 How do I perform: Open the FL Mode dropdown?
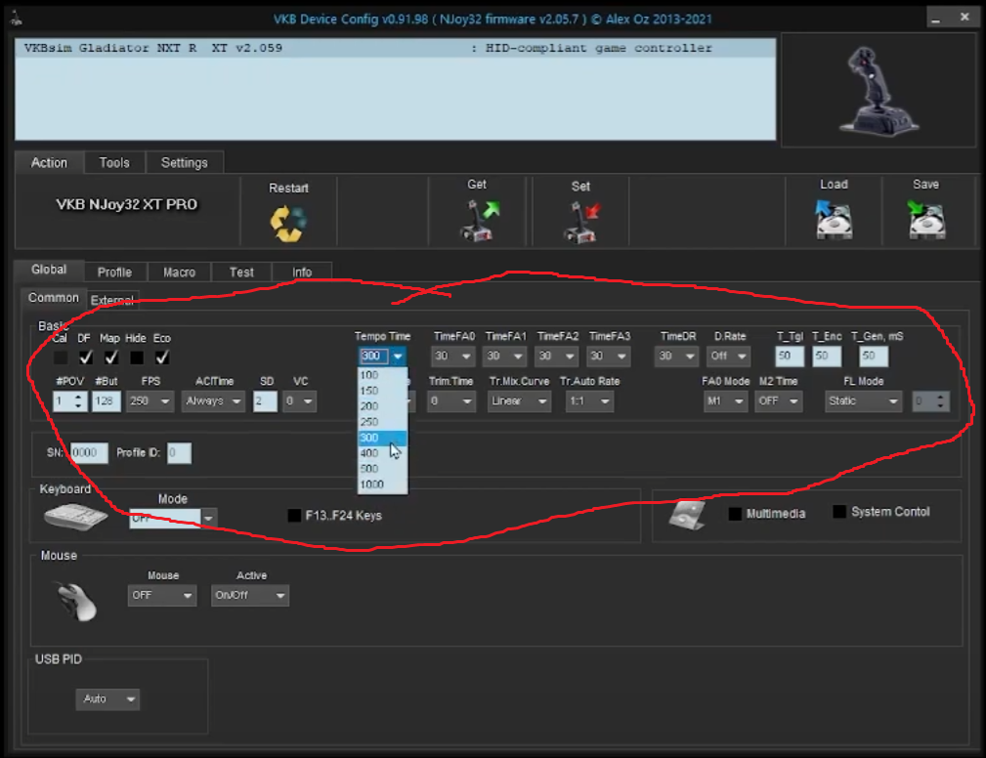[x=864, y=401]
